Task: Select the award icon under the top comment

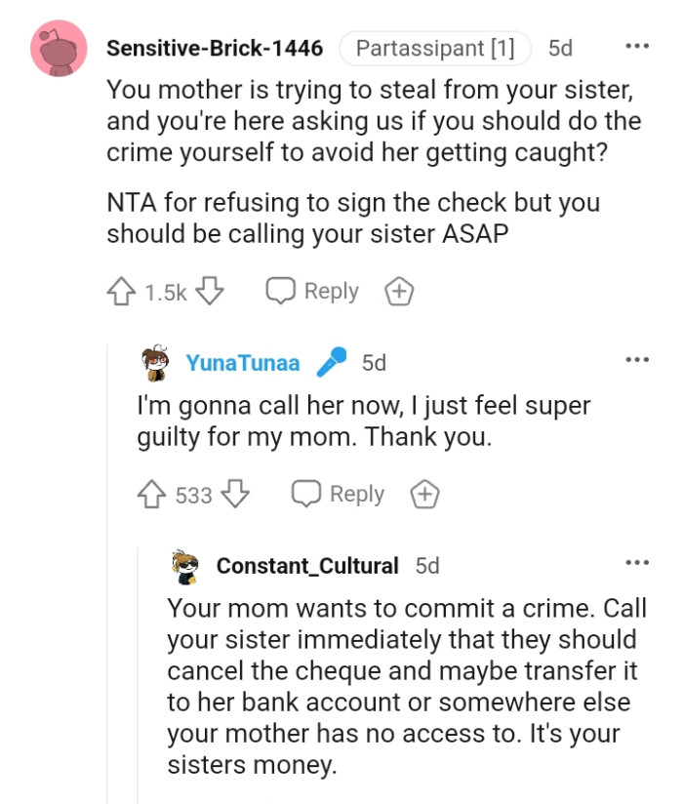Action: (398, 290)
